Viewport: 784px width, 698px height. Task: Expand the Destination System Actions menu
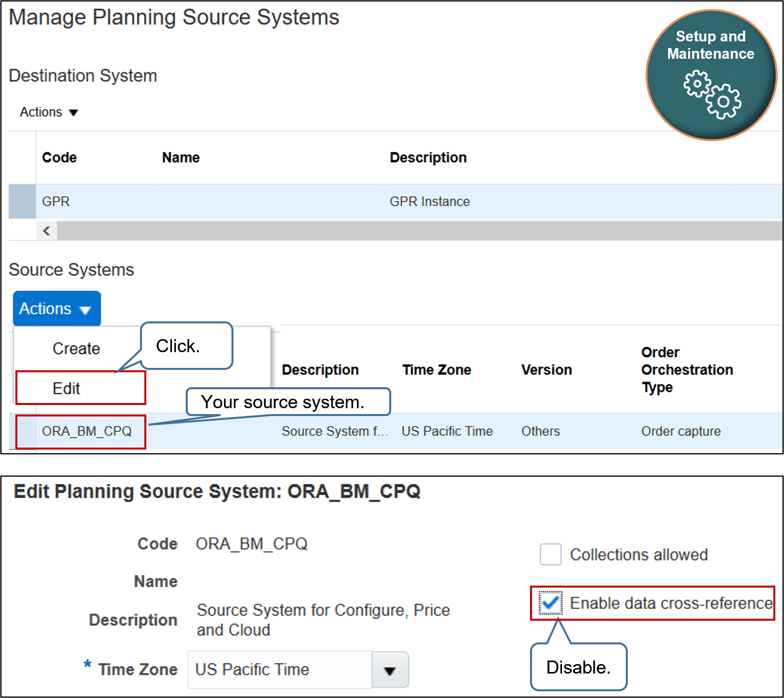[x=48, y=112]
